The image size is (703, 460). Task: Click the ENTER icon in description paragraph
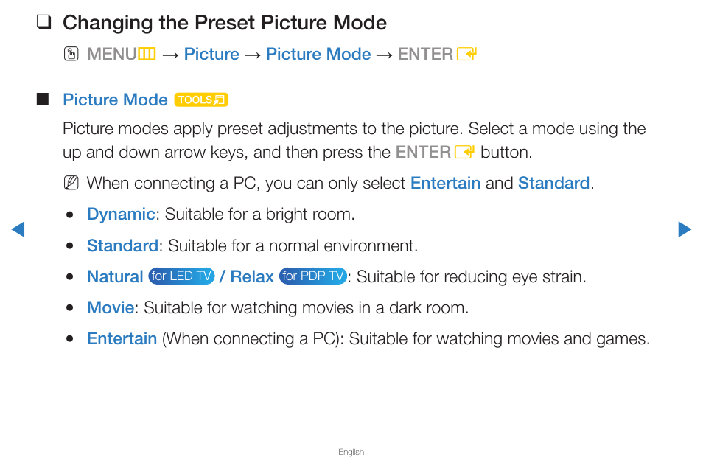click(464, 153)
